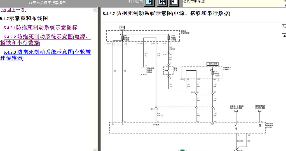The width and height of the screenshot is (286, 151).
Task: Click the 仪表板、计量仪表 reference label
Action: click(237, 107)
